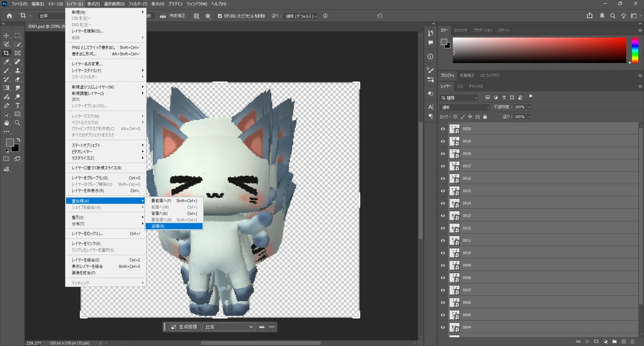
Task: Select the Frame tool
Action: point(18,53)
